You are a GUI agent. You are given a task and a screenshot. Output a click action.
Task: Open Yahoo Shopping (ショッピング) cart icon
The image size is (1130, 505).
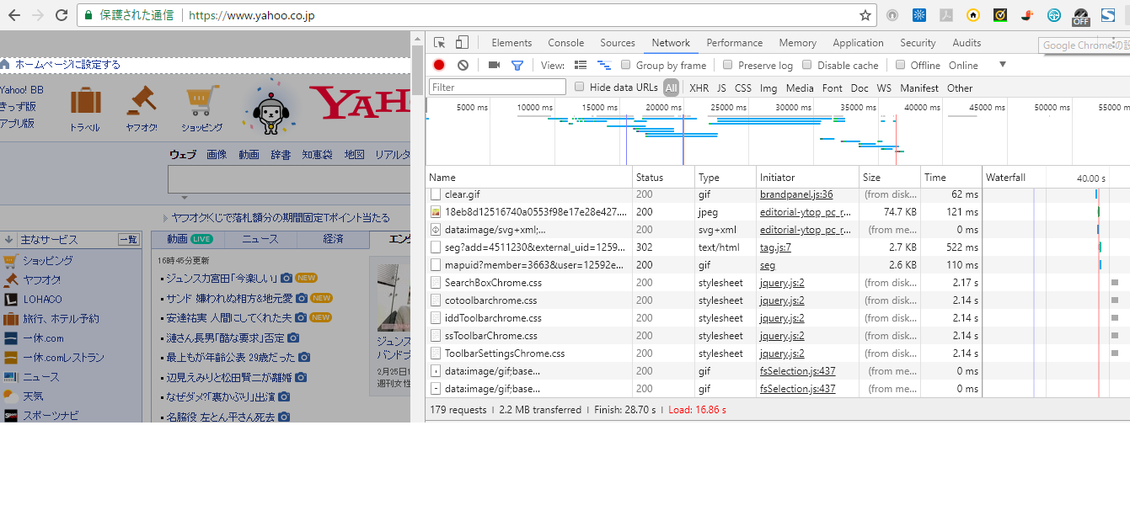(x=202, y=101)
